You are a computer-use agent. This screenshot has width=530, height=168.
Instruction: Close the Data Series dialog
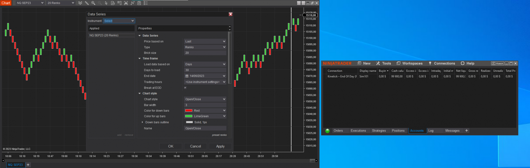[230, 14]
